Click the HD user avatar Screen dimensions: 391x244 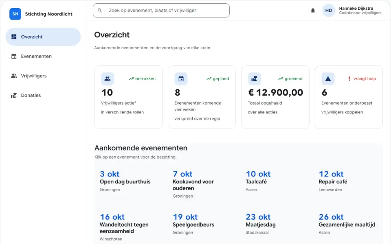point(328,11)
